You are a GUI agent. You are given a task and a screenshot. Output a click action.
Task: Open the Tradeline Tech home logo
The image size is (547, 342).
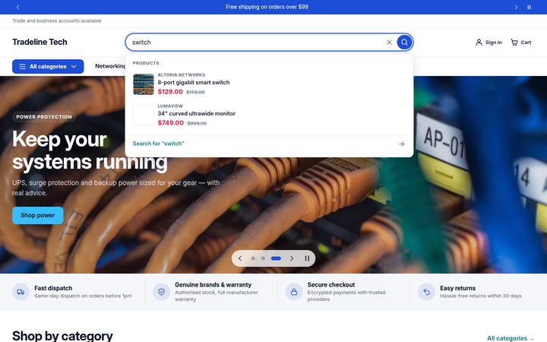click(x=40, y=42)
